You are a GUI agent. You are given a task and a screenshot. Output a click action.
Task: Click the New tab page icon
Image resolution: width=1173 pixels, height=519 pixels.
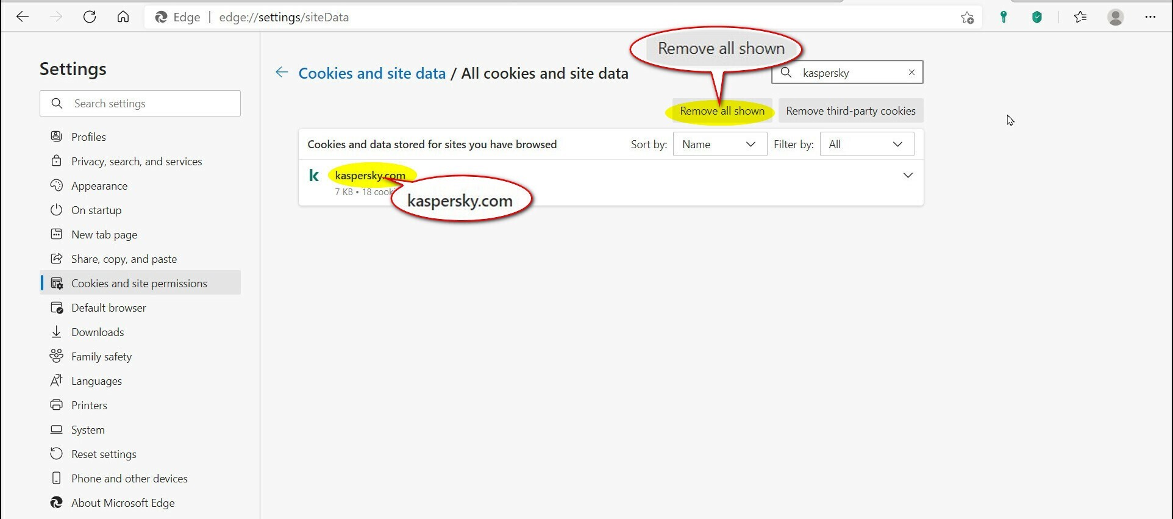click(57, 234)
